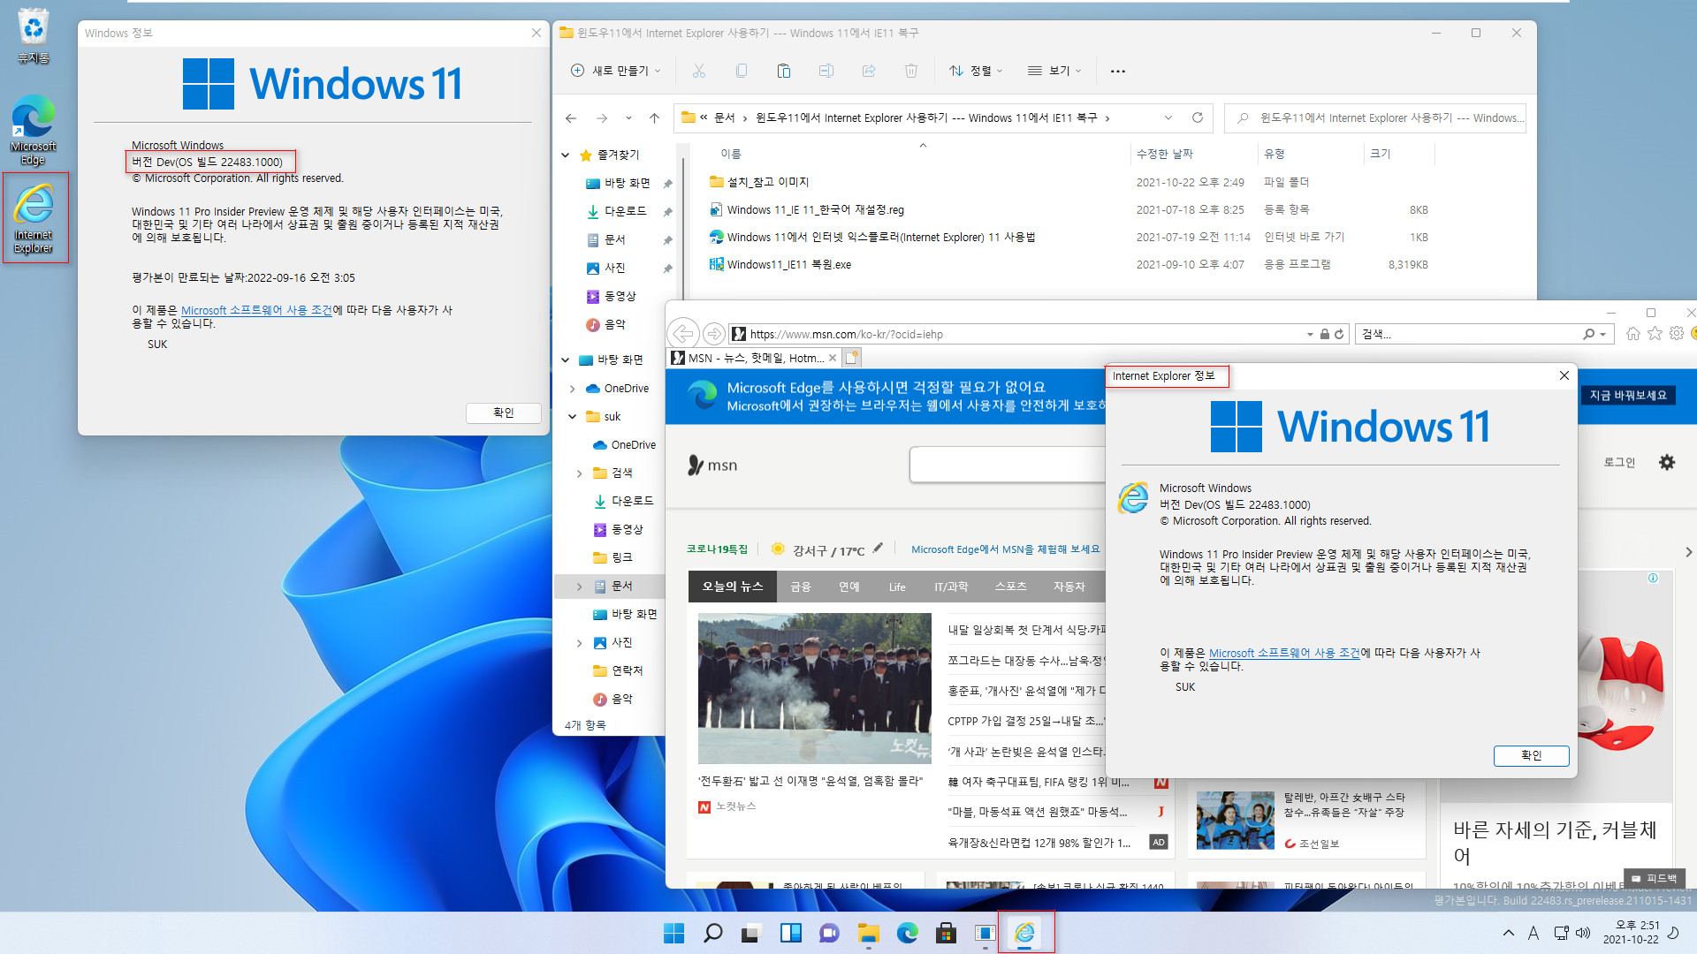Viewport: 1697px width, 954px height.
Task: Click Internet Explorer forward arrow
Action: click(713, 334)
